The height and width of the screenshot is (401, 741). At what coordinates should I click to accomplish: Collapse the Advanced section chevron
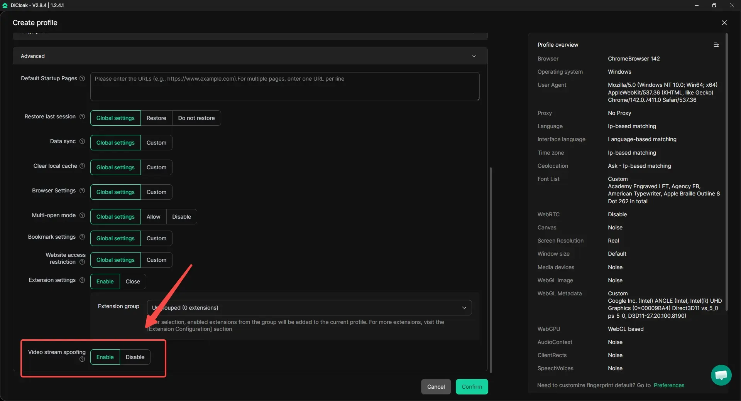coord(474,56)
